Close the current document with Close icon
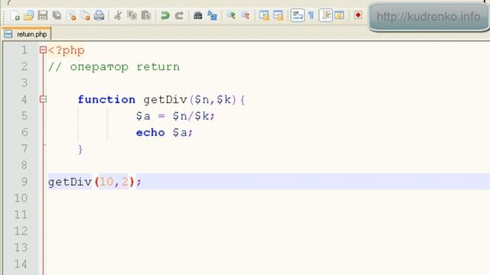The image size is (490, 275). tap(71, 15)
